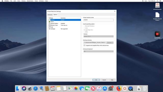This screenshot has height=92, width=163.
Task: Open the Apple menu
Action: (2, 1)
